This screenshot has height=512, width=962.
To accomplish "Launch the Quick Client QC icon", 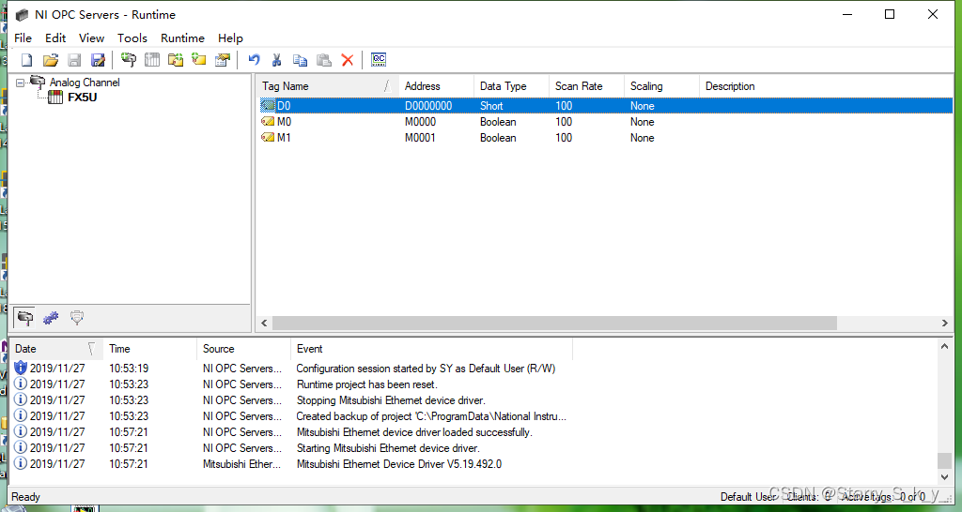I will click(x=379, y=59).
